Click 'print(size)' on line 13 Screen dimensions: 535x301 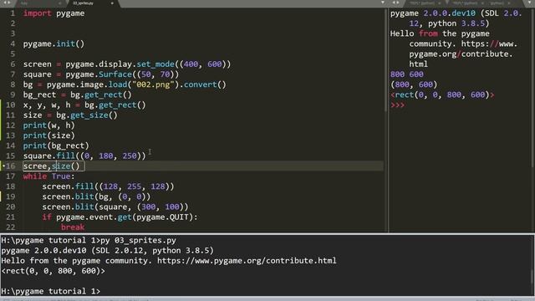pos(48,135)
